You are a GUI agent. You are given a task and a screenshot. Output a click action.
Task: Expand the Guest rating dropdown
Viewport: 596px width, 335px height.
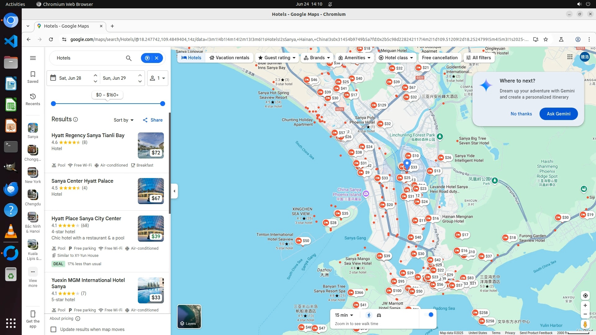(x=277, y=58)
